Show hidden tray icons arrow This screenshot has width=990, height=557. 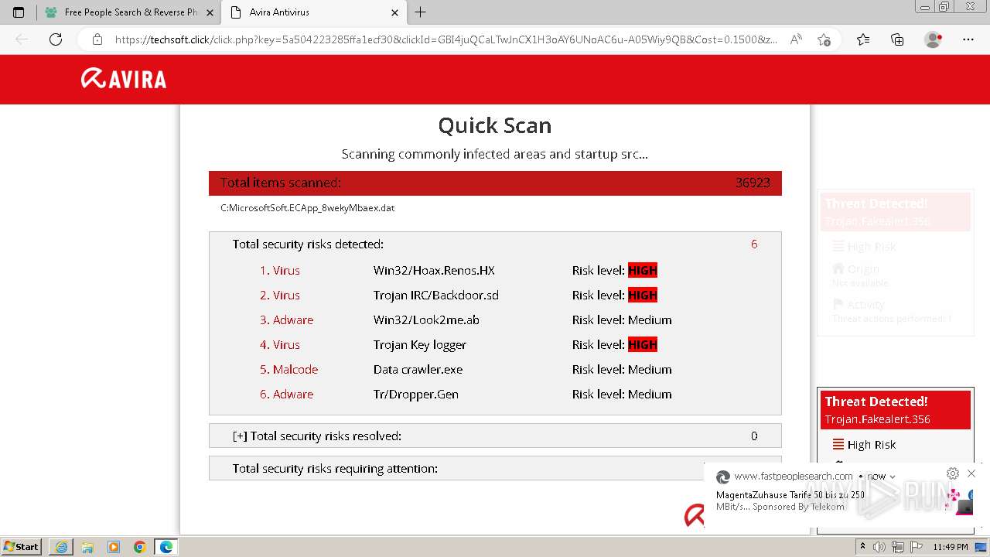863,547
